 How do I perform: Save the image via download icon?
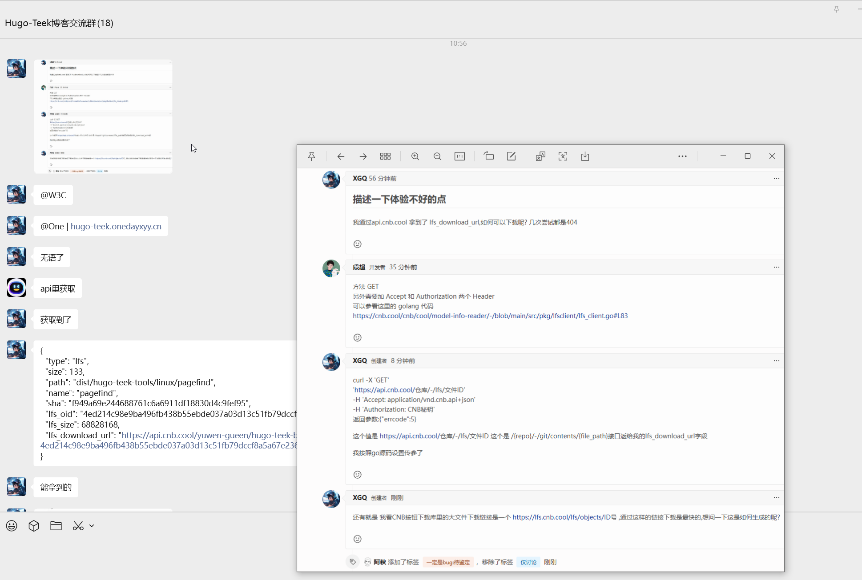click(x=585, y=156)
